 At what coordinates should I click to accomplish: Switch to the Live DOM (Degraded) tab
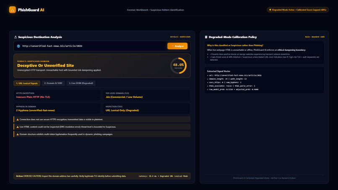point(81,83)
